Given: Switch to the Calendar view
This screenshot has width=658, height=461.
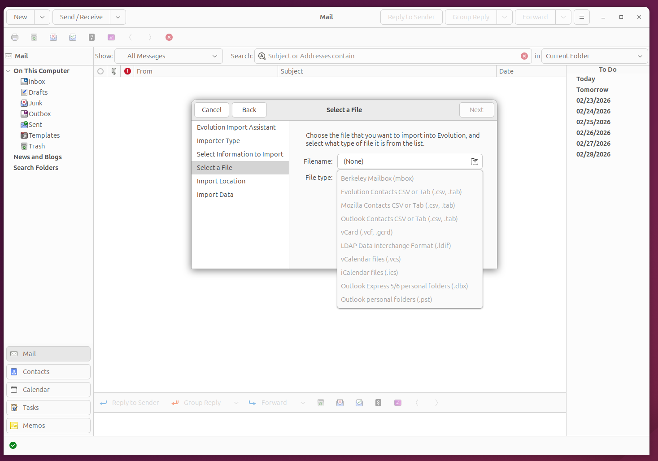Looking at the screenshot, I should (48, 390).
